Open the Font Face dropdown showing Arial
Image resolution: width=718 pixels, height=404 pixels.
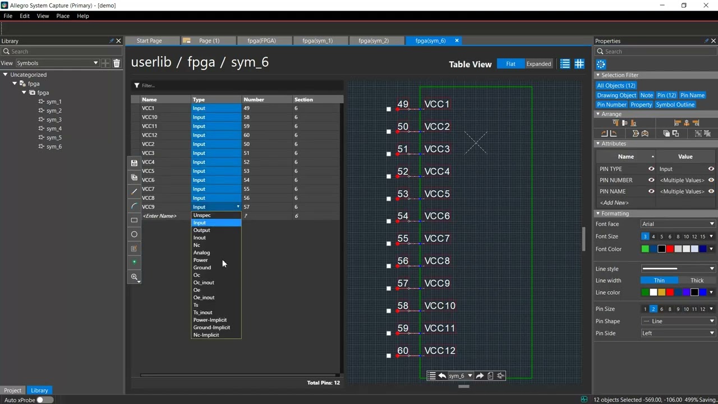(678, 224)
